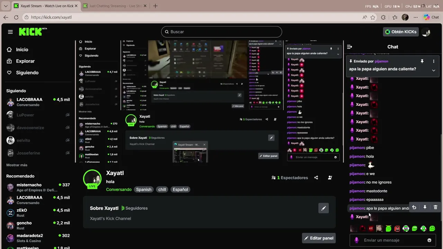This screenshot has height=249, width=443.
Task: Insert the first dark quick emote
Action: tap(354, 228)
